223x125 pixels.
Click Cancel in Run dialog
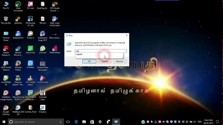pyautogui.click(x=105, y=61)
